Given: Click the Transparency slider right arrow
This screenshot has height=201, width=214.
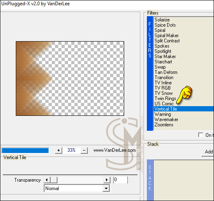Looking at the screenshot, I should (107, 180).
